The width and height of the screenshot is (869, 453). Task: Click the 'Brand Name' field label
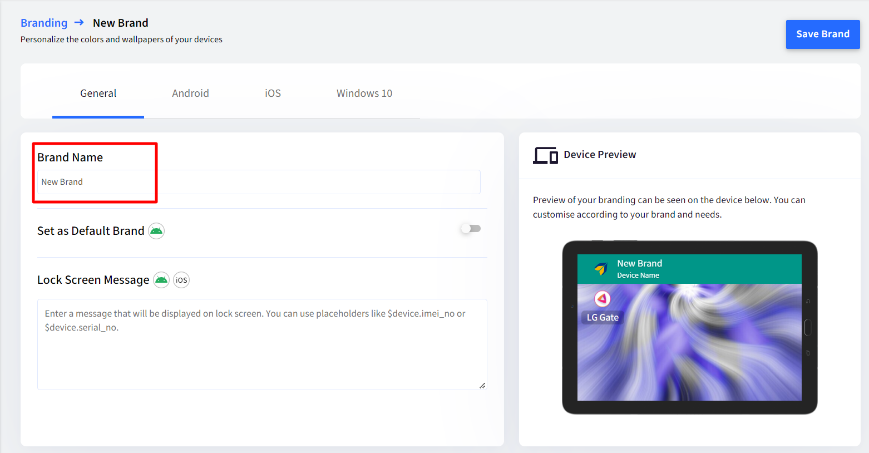pyautogui.click(x=70, y=157)
